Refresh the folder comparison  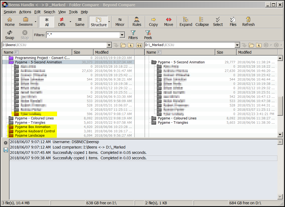pyautogui.click(x=248, y=22)
